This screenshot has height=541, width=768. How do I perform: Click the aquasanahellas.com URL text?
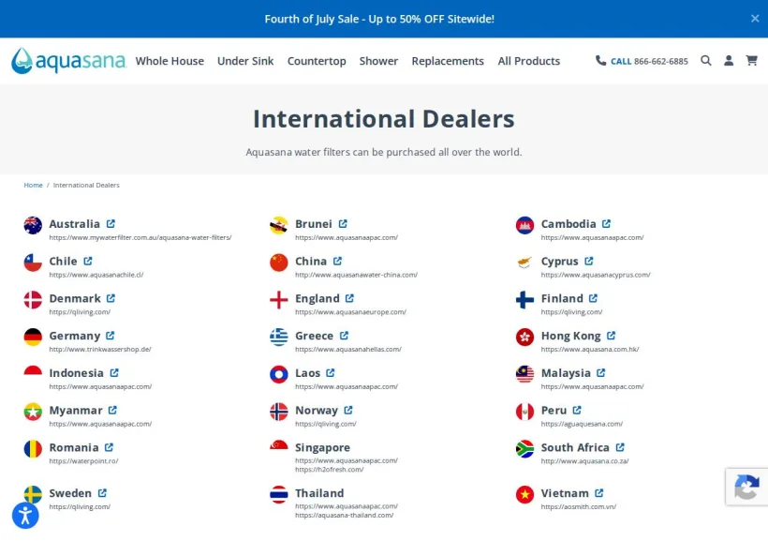348,349
